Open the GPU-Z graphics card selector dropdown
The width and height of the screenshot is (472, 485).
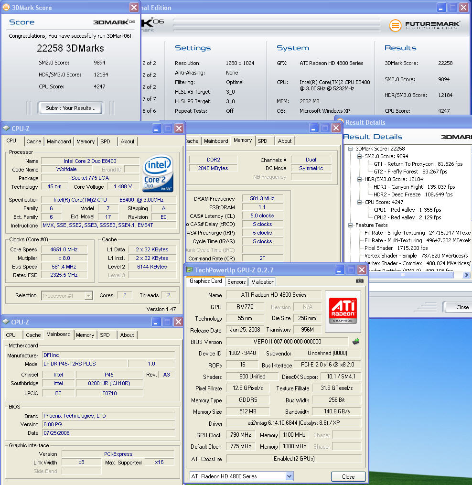289,476
